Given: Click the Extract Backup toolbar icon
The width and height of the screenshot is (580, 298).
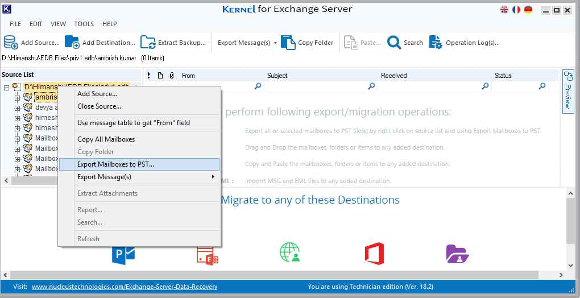Looking at the screenshot, I should tap(148, 43).
